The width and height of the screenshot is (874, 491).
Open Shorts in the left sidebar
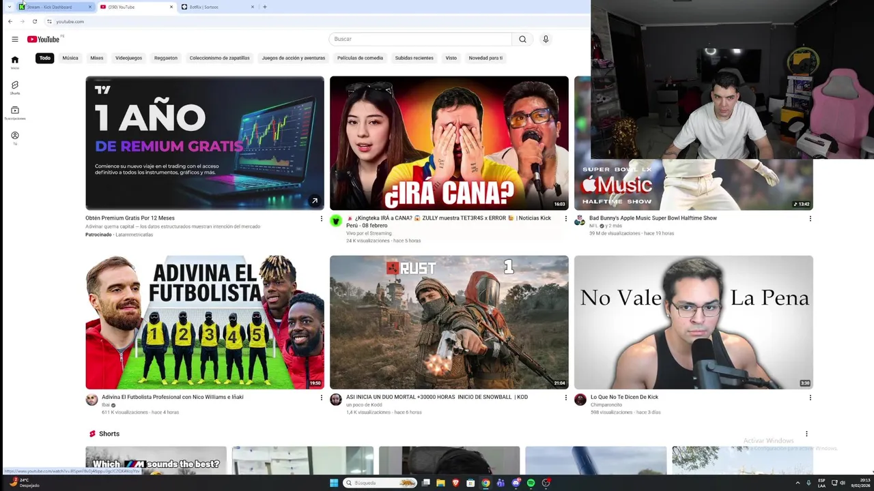click(x=15, y=87)
